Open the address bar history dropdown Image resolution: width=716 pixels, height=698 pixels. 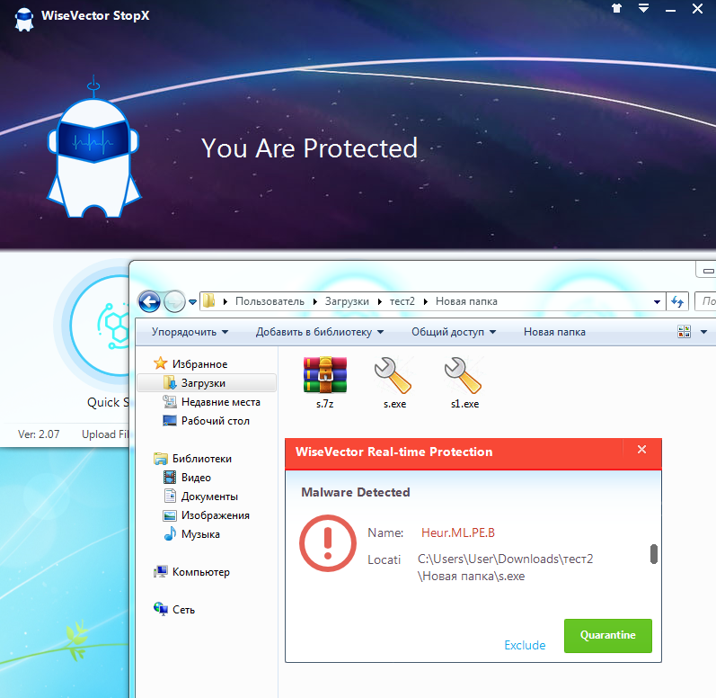[x=657, y=302]
